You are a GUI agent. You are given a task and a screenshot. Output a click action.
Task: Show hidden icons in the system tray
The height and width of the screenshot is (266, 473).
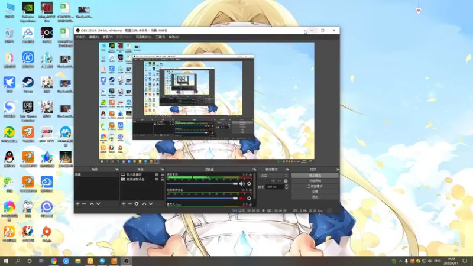tap(400, 261)
